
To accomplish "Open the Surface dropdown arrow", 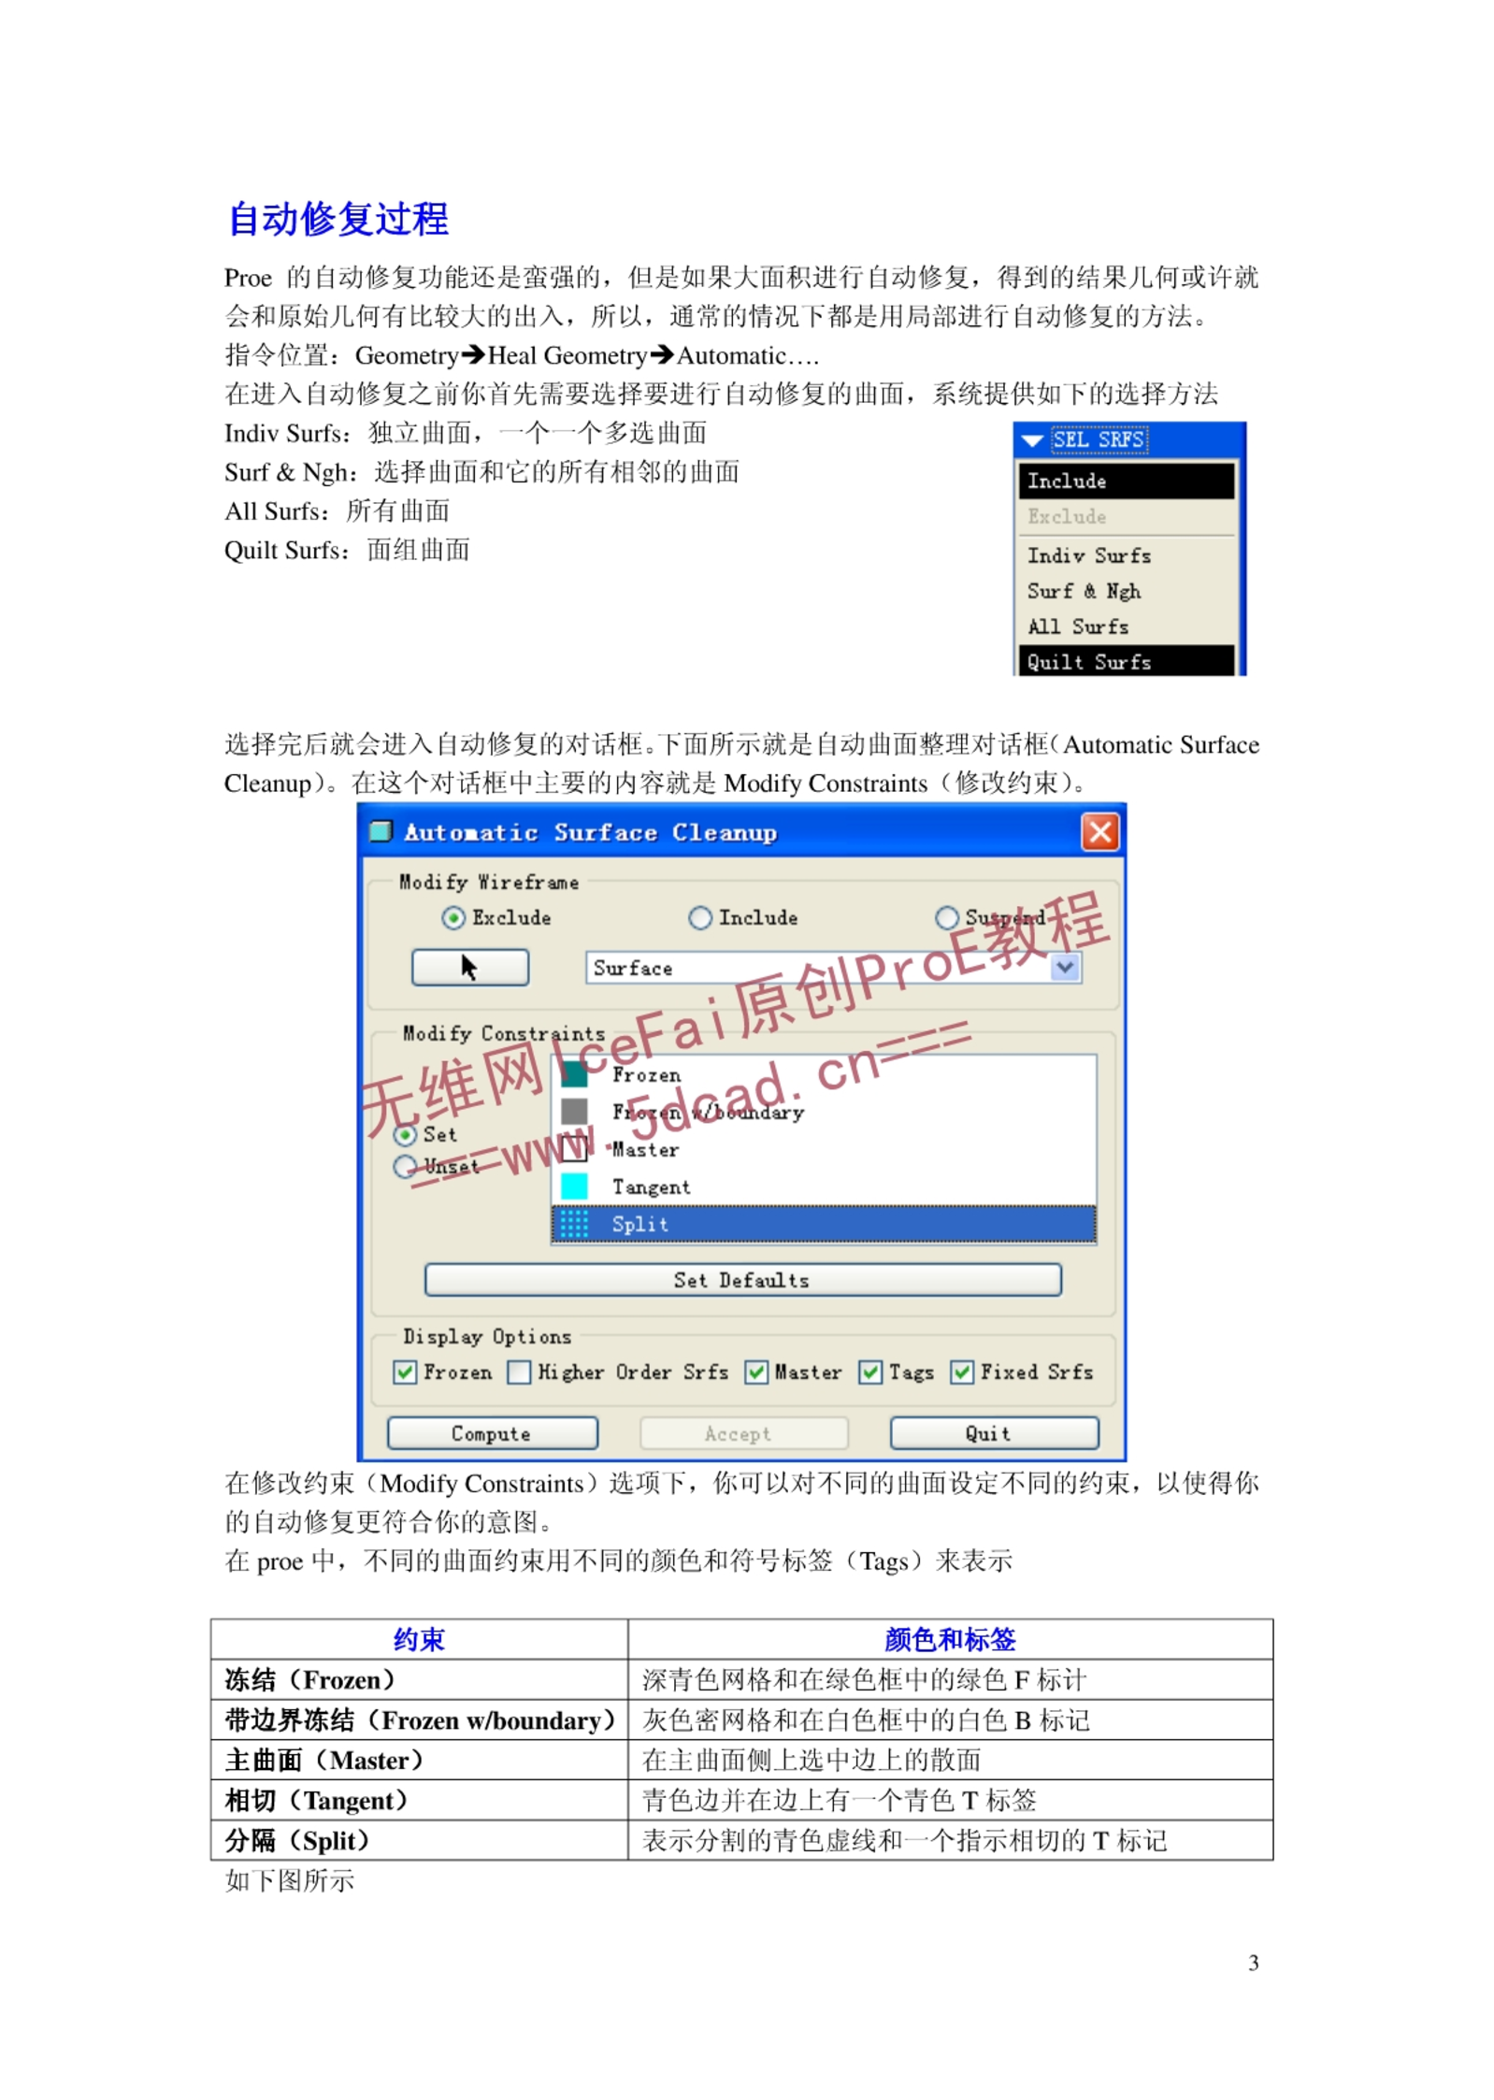I will [1065, 967].
